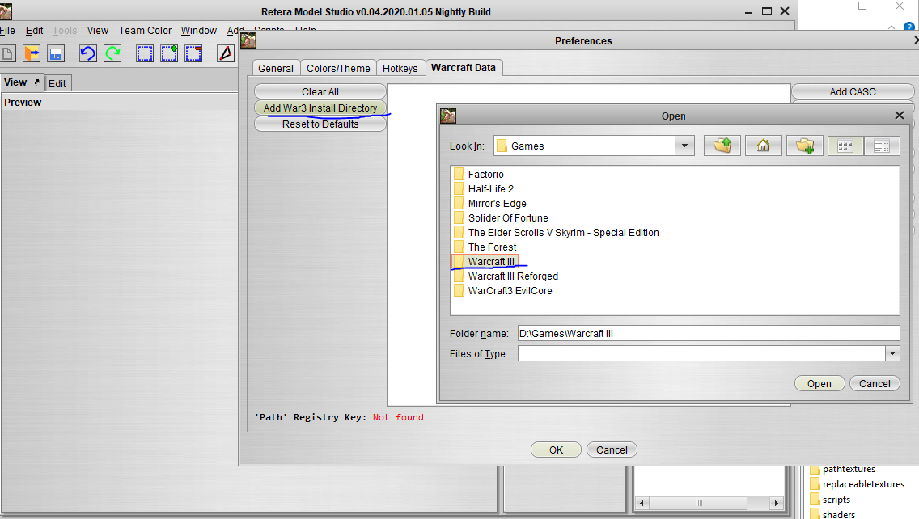Click the Half-Life 2 folder icon

(459, 188)
